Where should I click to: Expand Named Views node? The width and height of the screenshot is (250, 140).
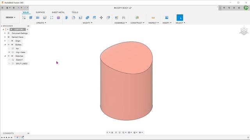click(5, 37)
